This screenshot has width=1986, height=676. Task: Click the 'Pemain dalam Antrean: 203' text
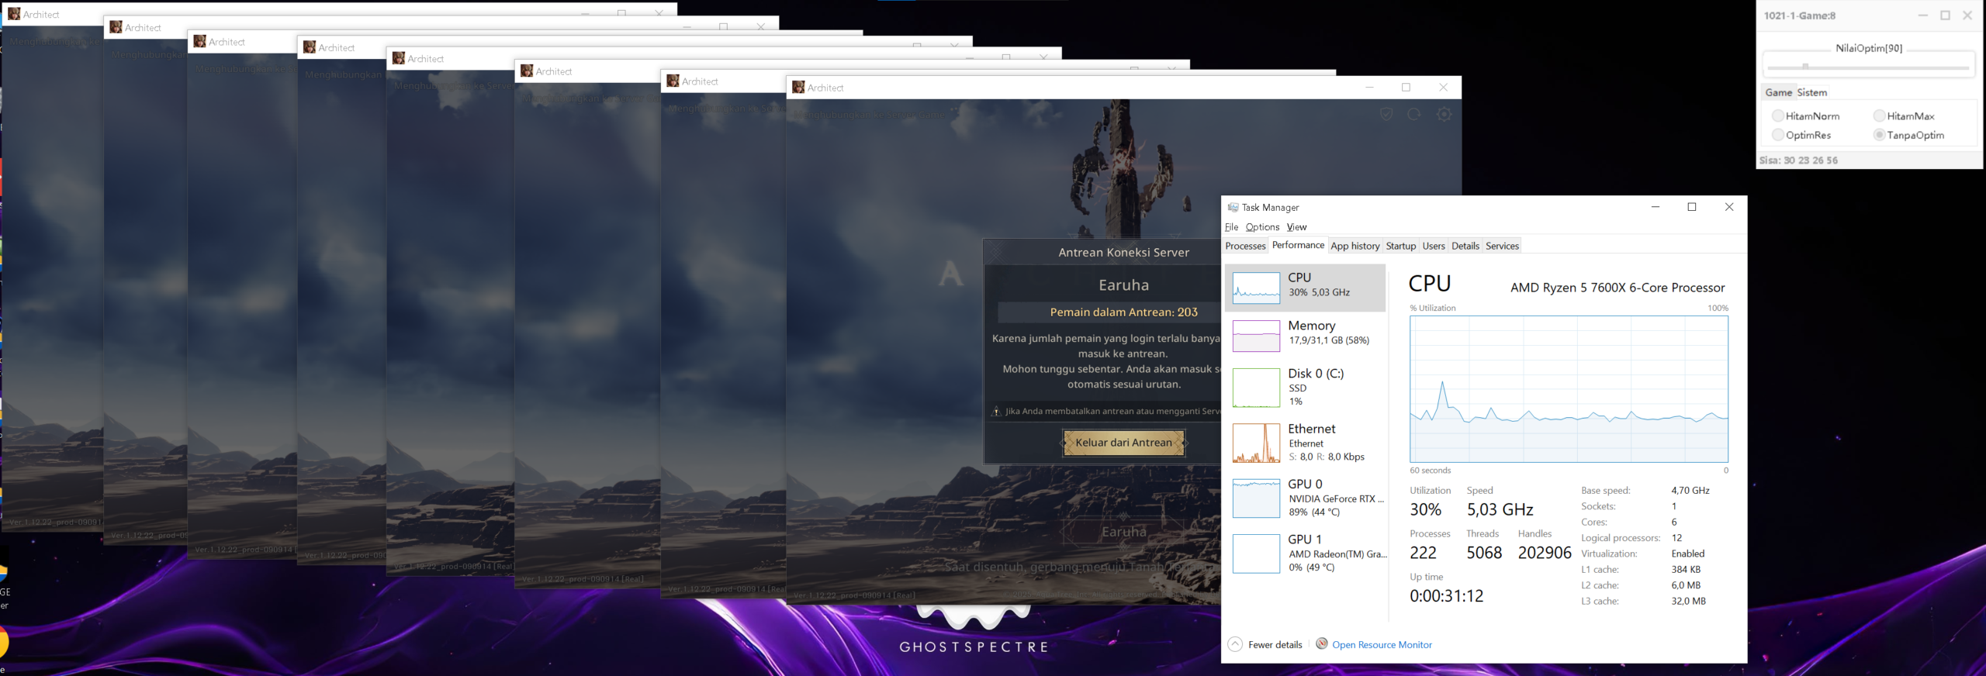click(1123, 312)
